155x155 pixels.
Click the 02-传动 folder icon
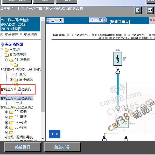coord(11,112)
